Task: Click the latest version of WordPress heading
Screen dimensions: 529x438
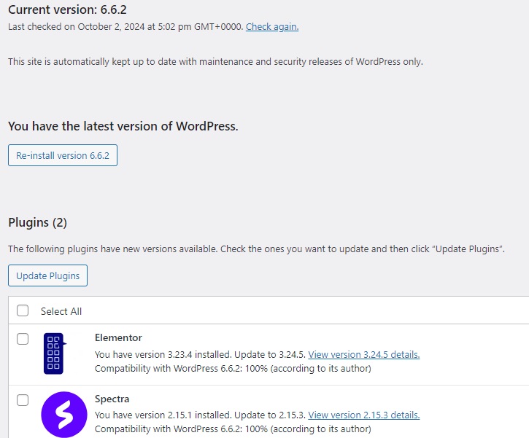Action: (123, 126)
